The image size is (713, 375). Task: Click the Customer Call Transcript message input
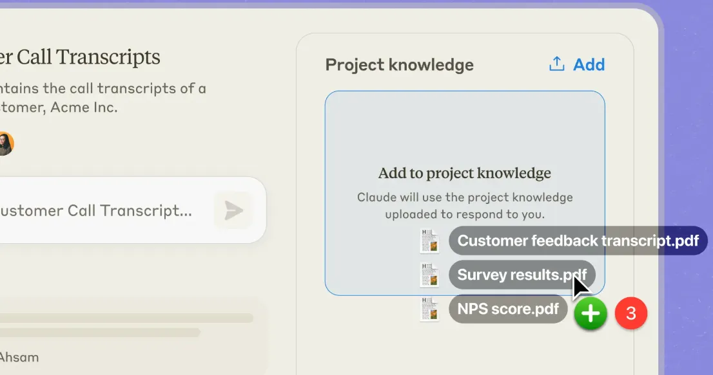tap(104, 210)
